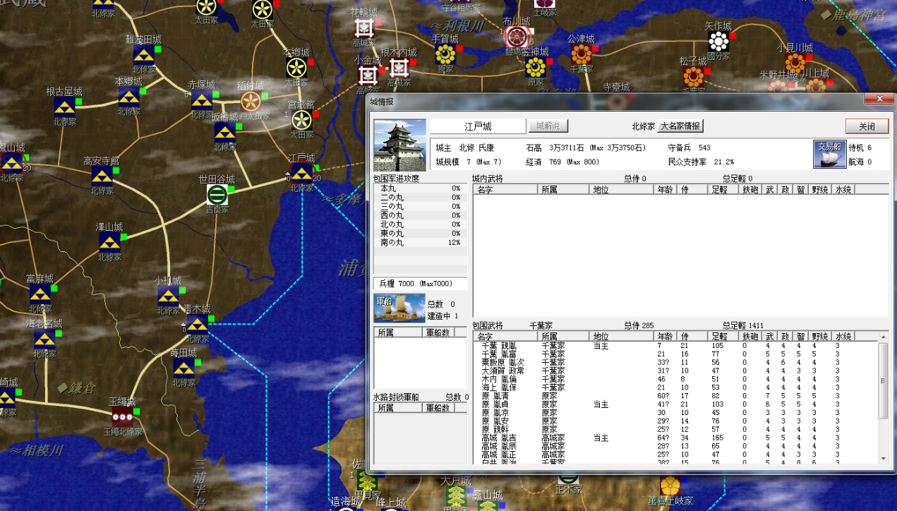Click the Edo castle portrait thumbnail
The image size is (897, 511).
[x=400, y=145]
